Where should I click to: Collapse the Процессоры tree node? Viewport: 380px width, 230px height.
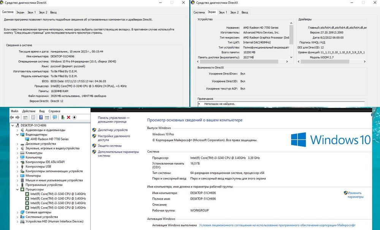(x=17, y=190)
